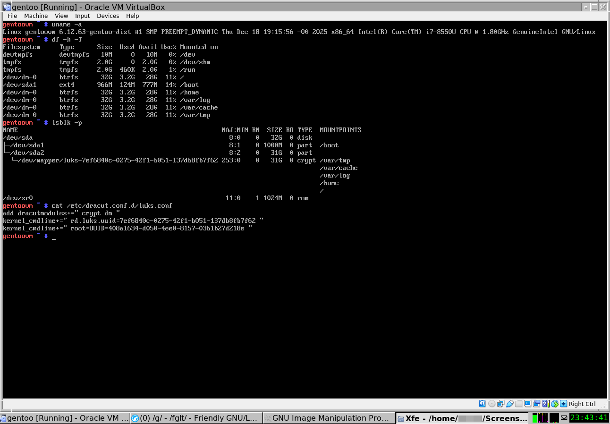Switch to the /g/ Friendly GNU/Linux taskbar entry
Viewport: 610px width, 424px height.
coord(196,418)
